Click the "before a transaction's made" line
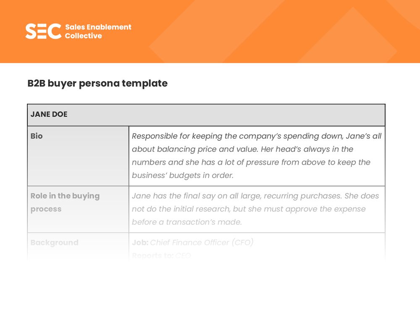 186,222
